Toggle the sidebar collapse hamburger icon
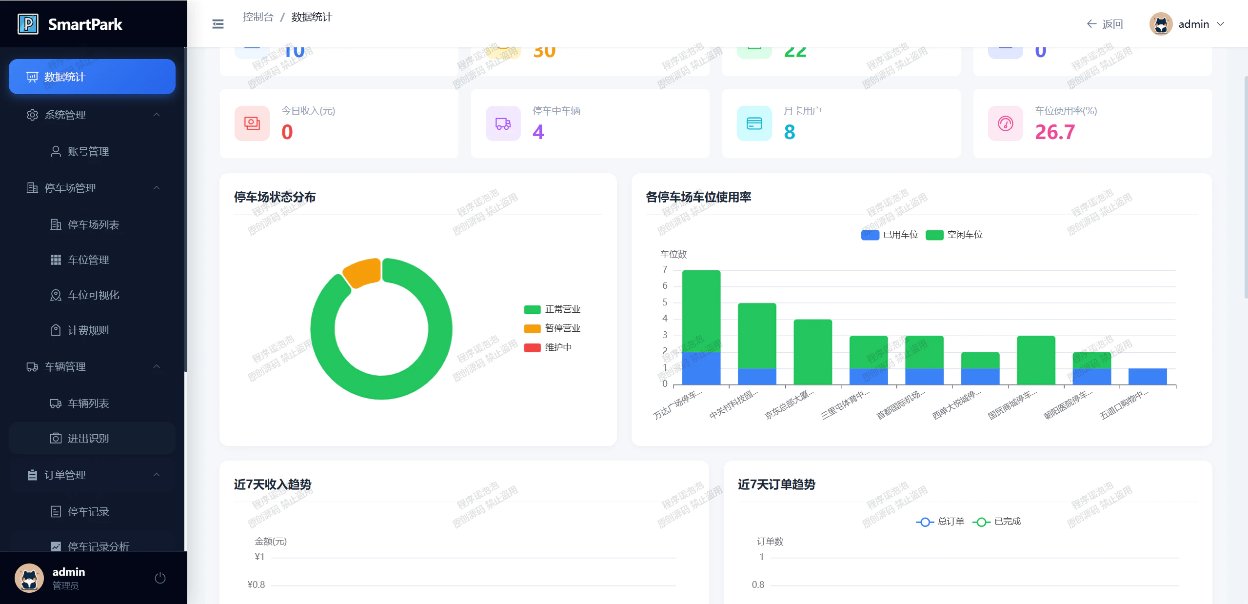The image size is (1248, 604). [x=218, y=24]
